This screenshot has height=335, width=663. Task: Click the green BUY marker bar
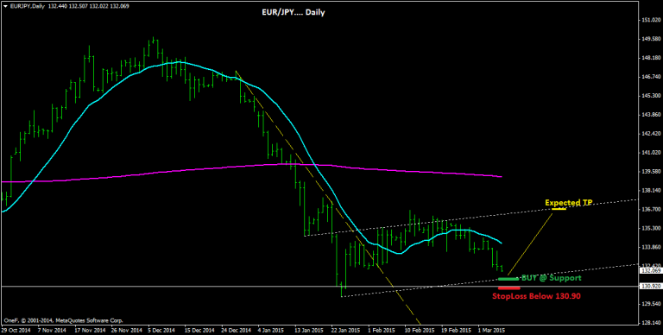coord(508,279)
